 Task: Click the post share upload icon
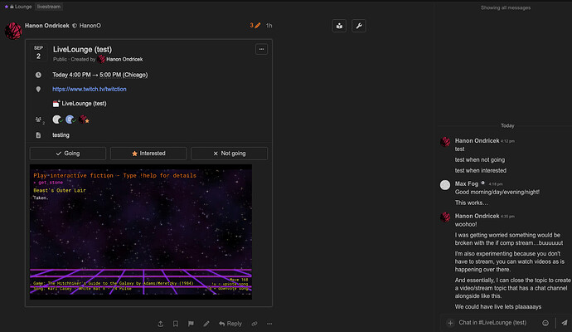coord(161,324)
